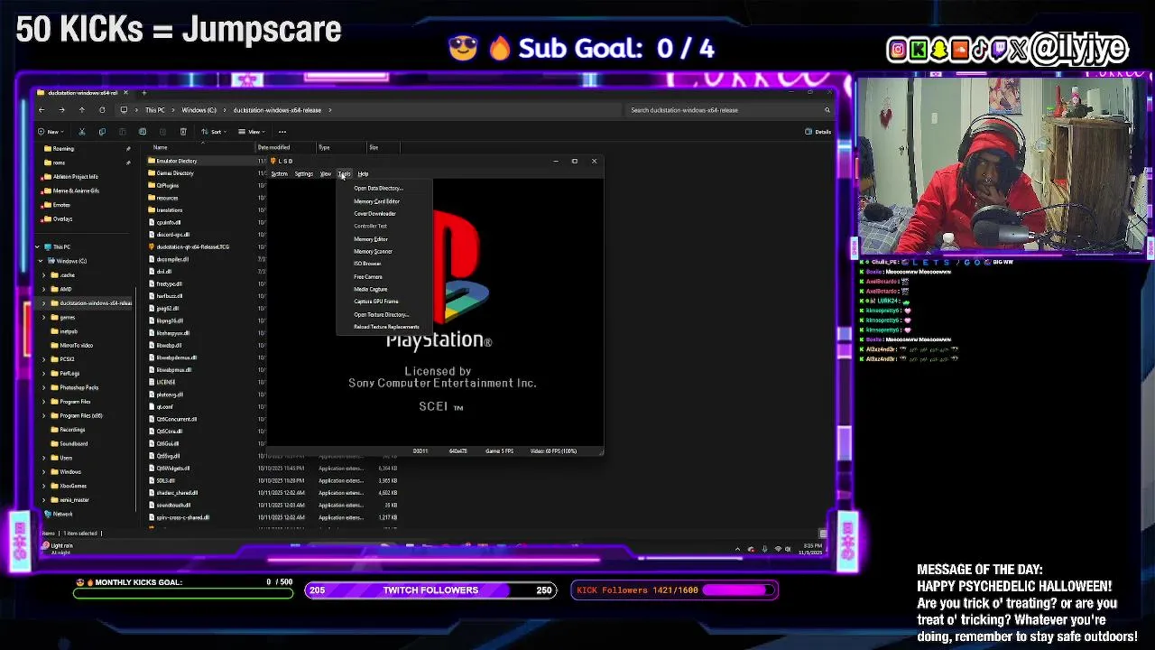Viewport: 1155px width, 650px height.
Task: Click Details button in Explorer toolbar
Action: coord(818,132)
